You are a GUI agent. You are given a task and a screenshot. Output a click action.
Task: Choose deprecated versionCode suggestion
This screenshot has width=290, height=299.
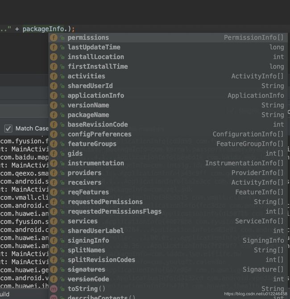tap(168, 279)
